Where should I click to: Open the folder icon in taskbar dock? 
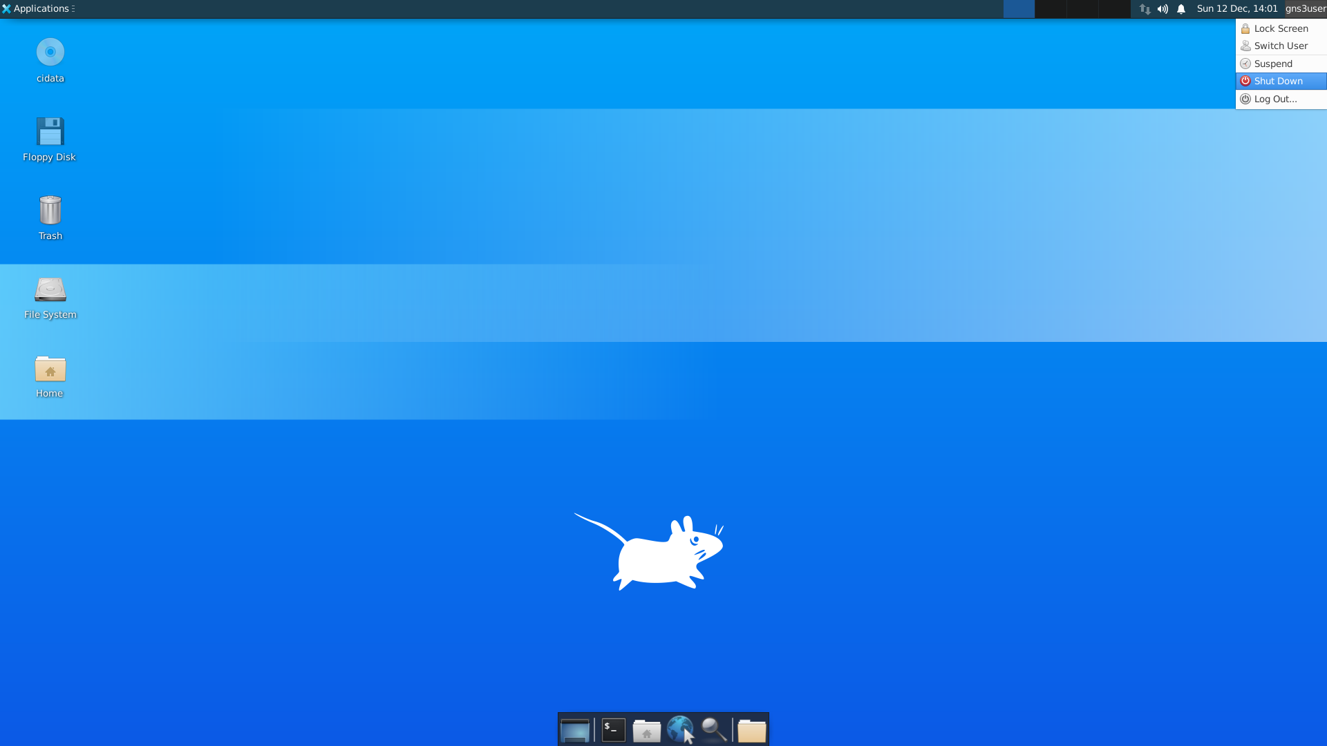[751, 729]
